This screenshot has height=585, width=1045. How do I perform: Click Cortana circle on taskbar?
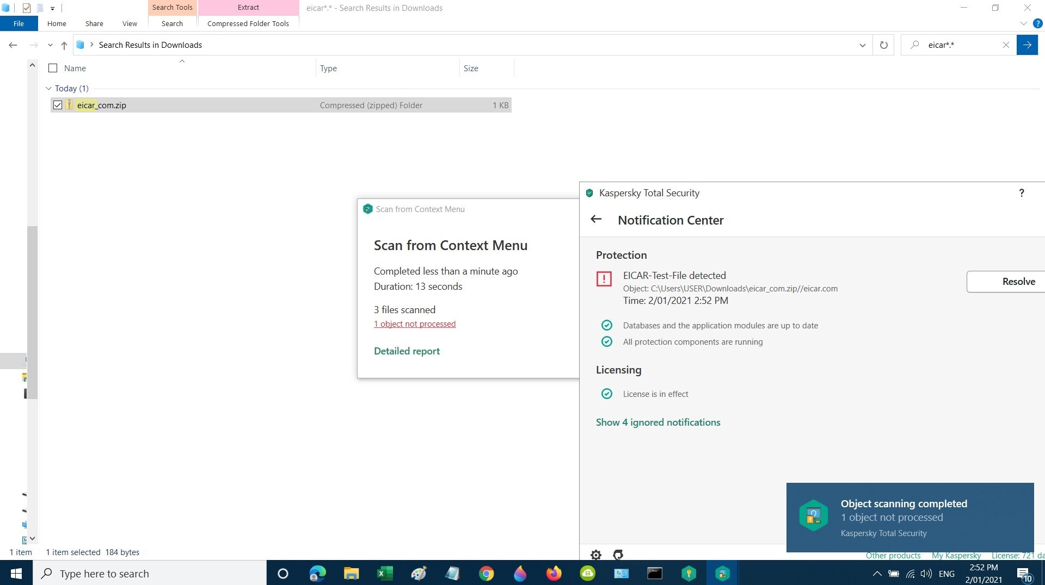[x=283, y=573]
